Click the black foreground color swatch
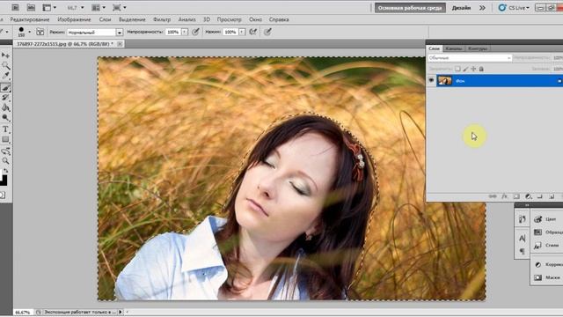 coord(4,180)
